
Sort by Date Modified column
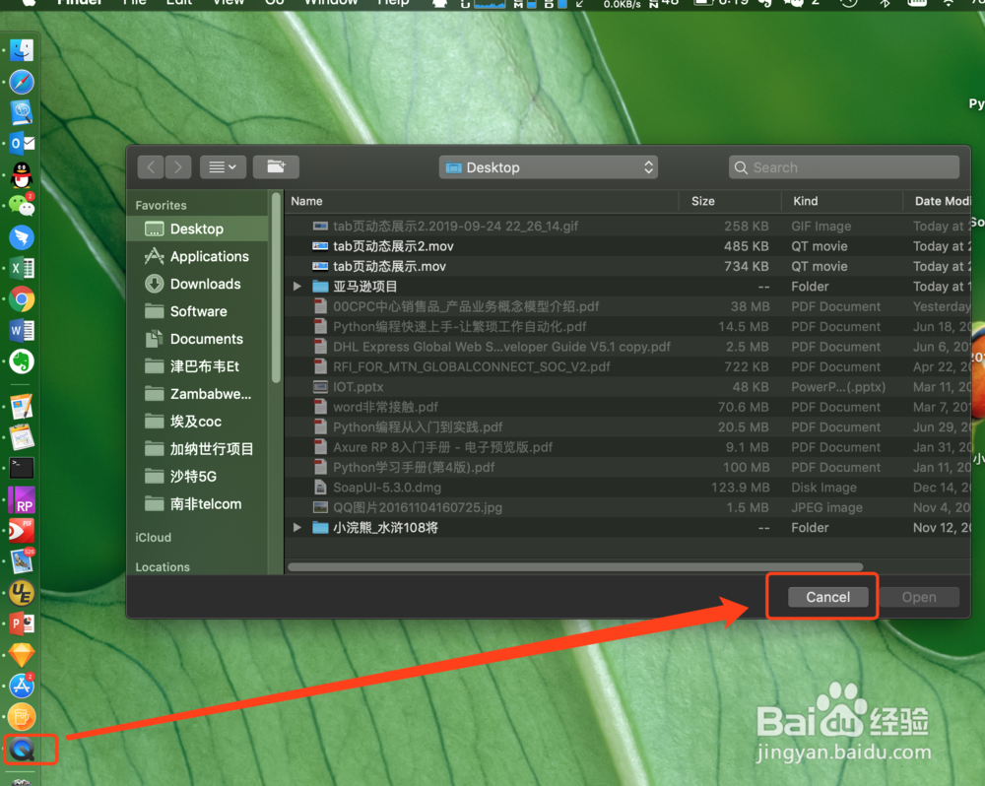click(942, 201)
